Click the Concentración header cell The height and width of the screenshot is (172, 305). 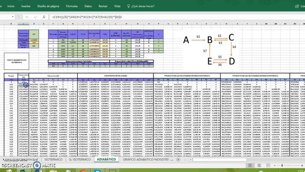53,75
